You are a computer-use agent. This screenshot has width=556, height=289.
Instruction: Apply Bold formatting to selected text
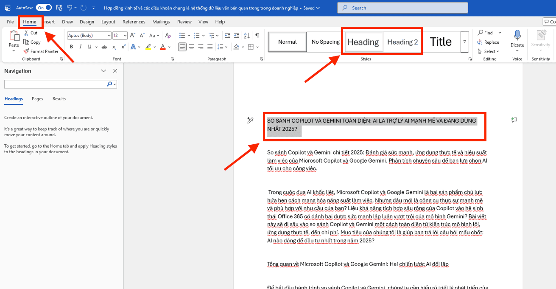point(71,47)
